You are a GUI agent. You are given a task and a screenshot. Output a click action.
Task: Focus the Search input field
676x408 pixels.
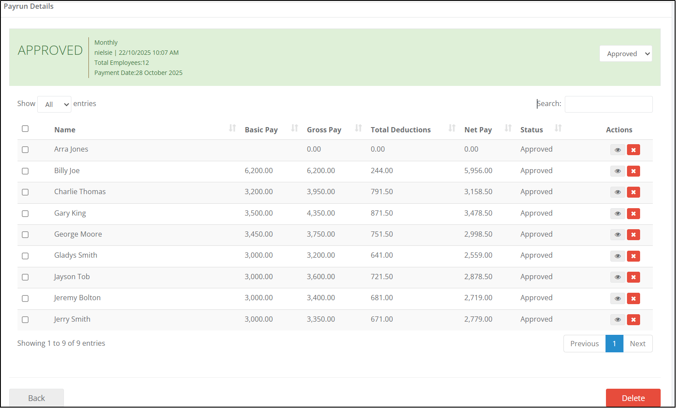pos(609,104)
